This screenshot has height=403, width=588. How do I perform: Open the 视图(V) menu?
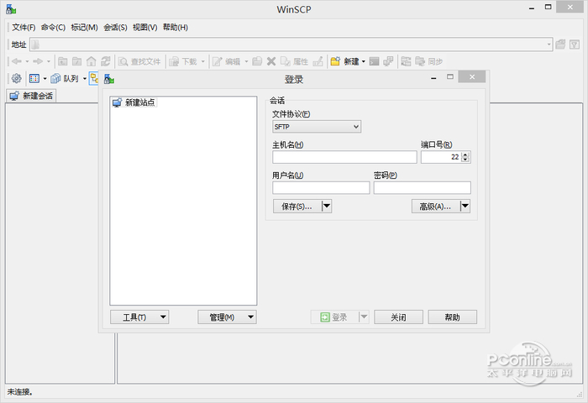[144, 28]
